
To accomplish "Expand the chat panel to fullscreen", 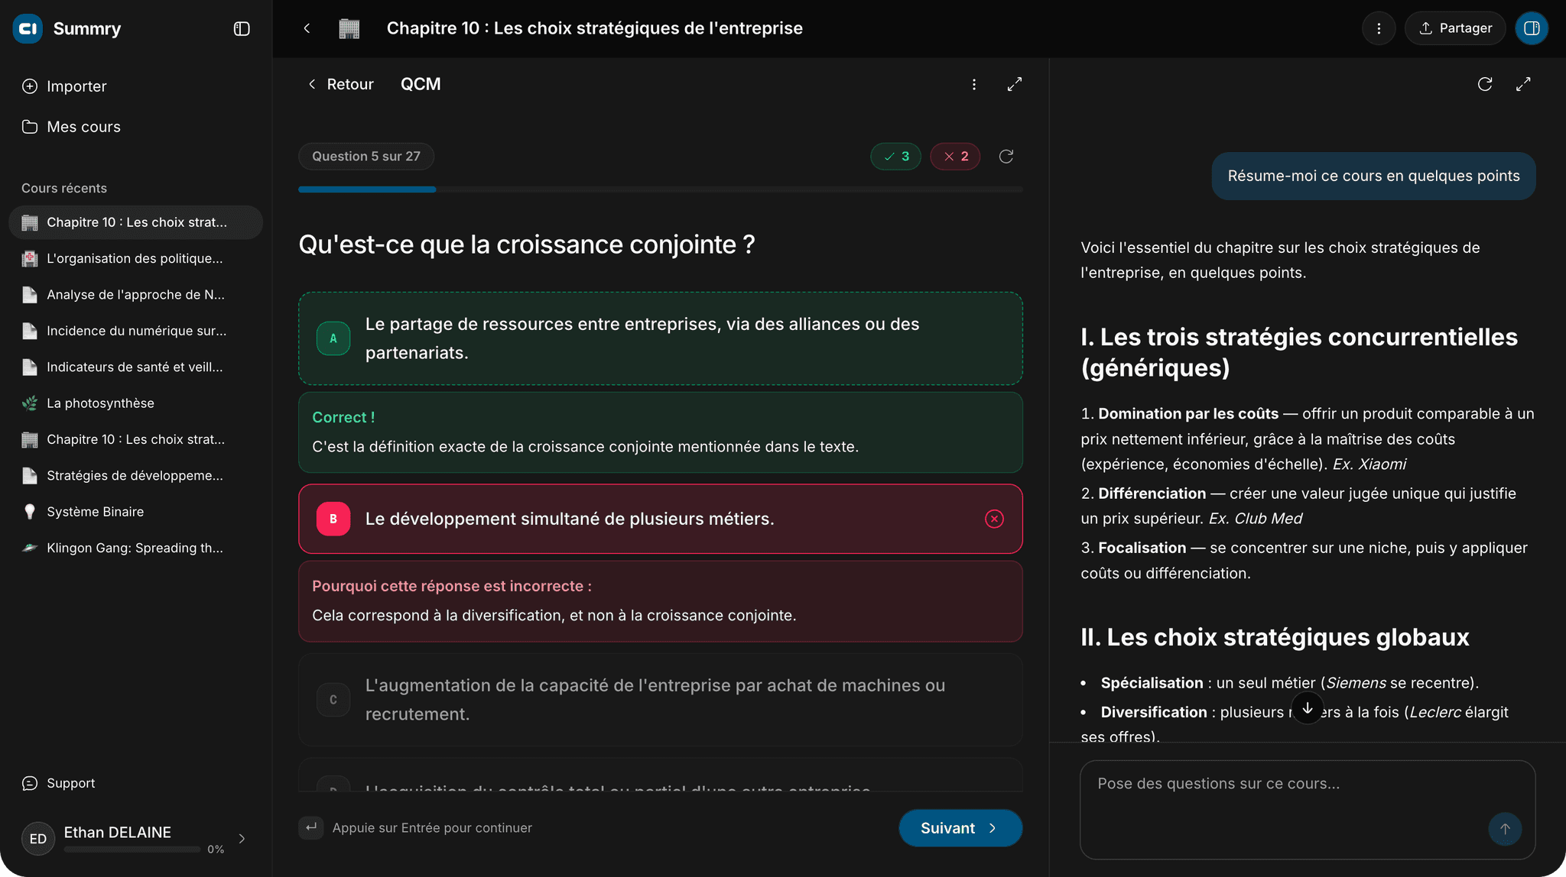I will pos(1523,84).
